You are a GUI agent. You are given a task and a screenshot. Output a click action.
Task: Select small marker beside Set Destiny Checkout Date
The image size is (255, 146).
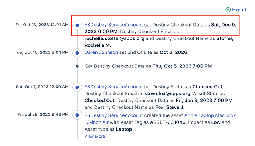click(77, 66)
